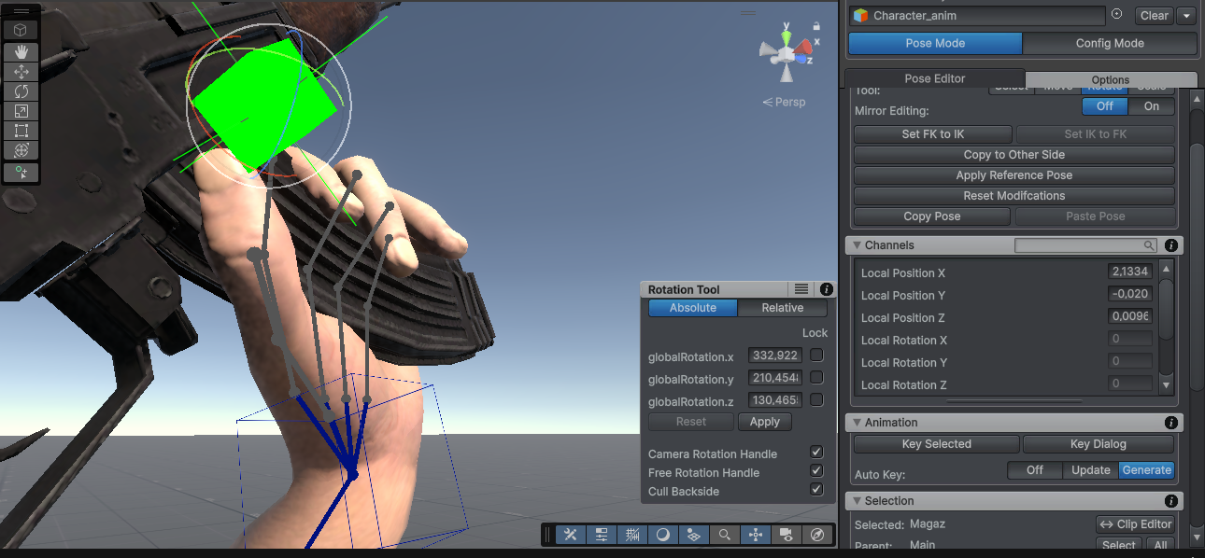Click the Local Position X value field

(1129, 272)
